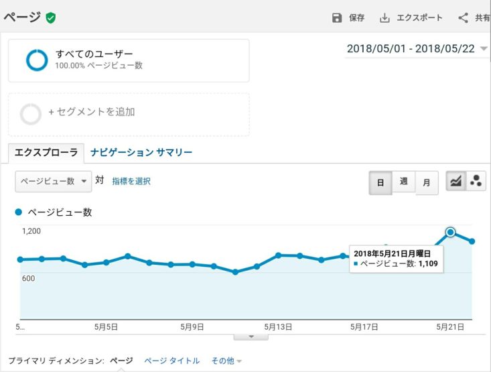Click the blue すべてのユーザー segment circle icon

[36, 60]
